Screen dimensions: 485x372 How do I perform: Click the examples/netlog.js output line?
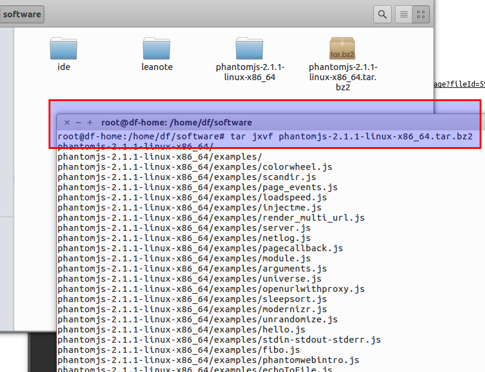pyautogui.click(x=184, y=238)
